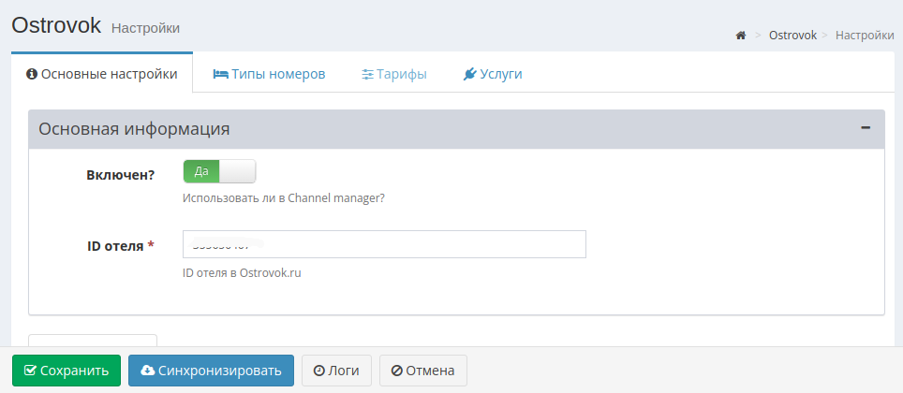The width and height of the screenshot is (903, 393).
Task: Collapse the Основная информация panel
Action: point(865,128)
